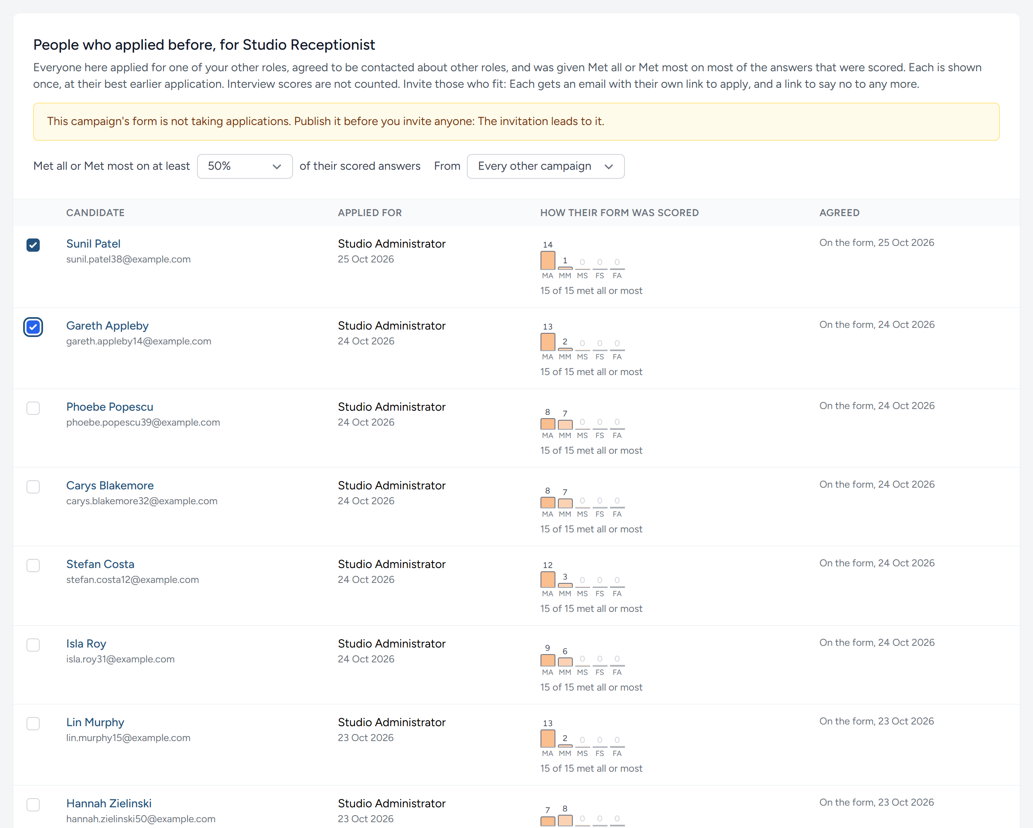Screen dimensions: 1033x828
Task: Click Lin Murphy's "Studio Administrator" role text
Action: (x=392, y=722)
